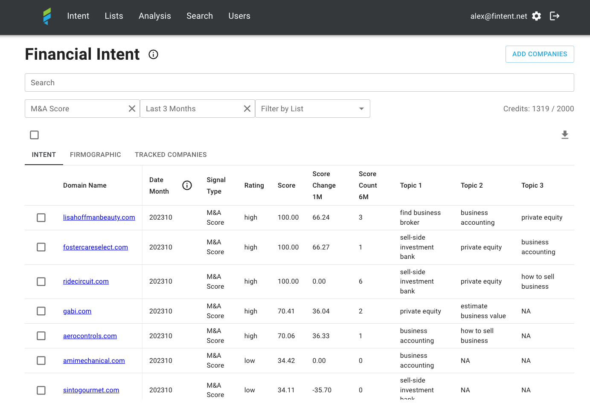Click the Fintent logo icon
Screen dimensions: 590x403
coord(47,16)
